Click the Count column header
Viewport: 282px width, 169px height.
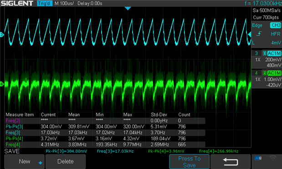pos(184,115)
